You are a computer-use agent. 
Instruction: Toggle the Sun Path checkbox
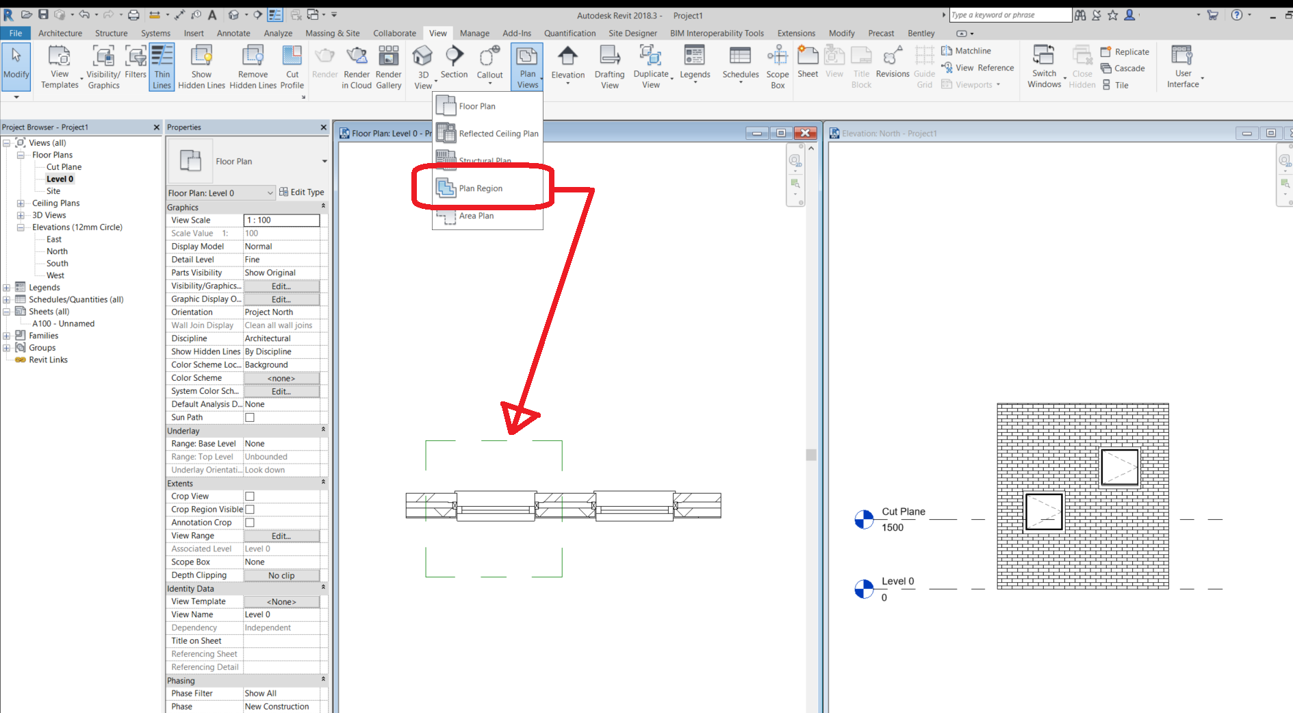coord(249,417)
